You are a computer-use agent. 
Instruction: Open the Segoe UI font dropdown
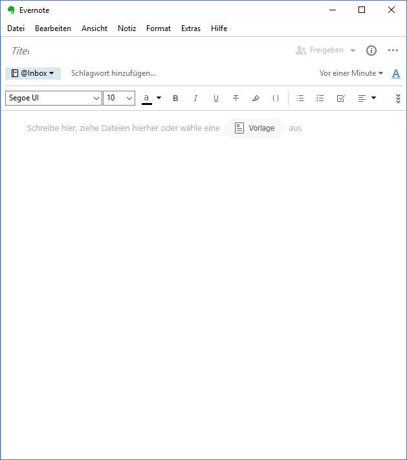tap(54, 98)
